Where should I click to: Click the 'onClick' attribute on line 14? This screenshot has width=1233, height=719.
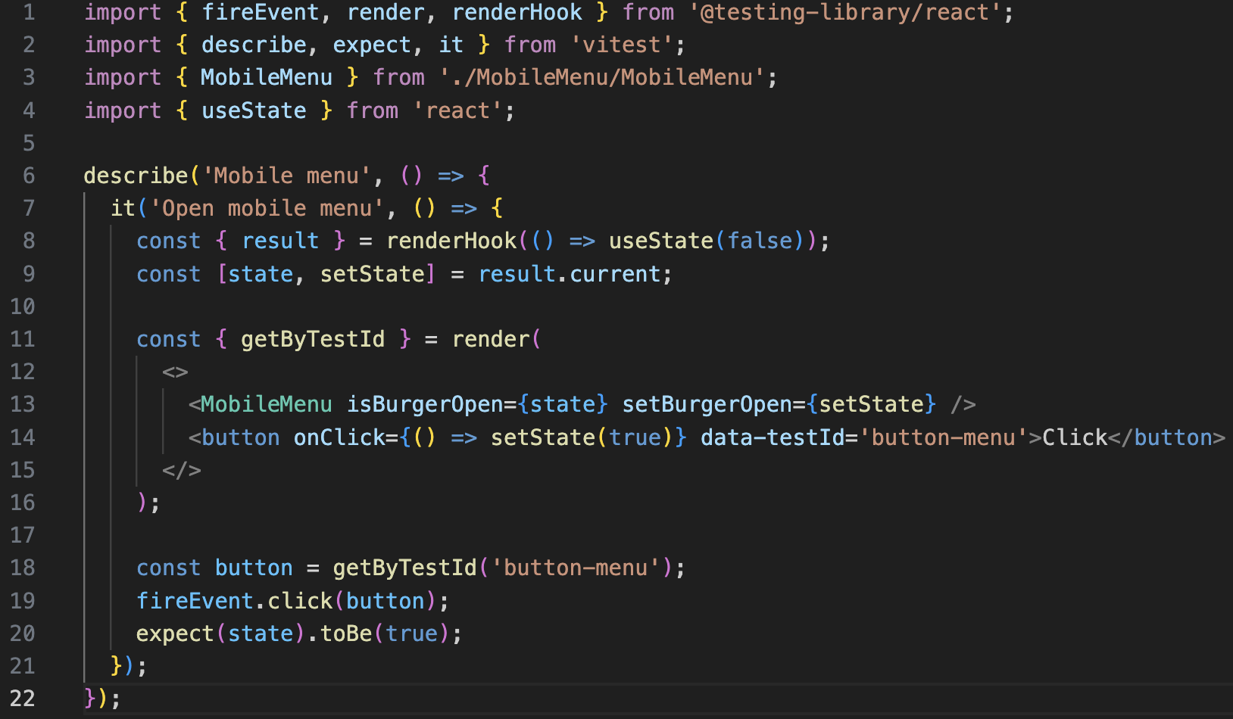[339, 437]
